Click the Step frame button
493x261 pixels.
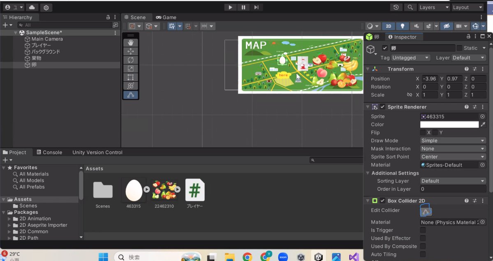[x=256, y=7]
